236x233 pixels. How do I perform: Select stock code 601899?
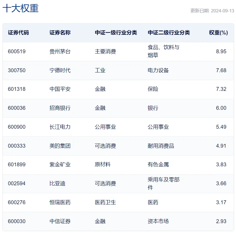[17, 164]
